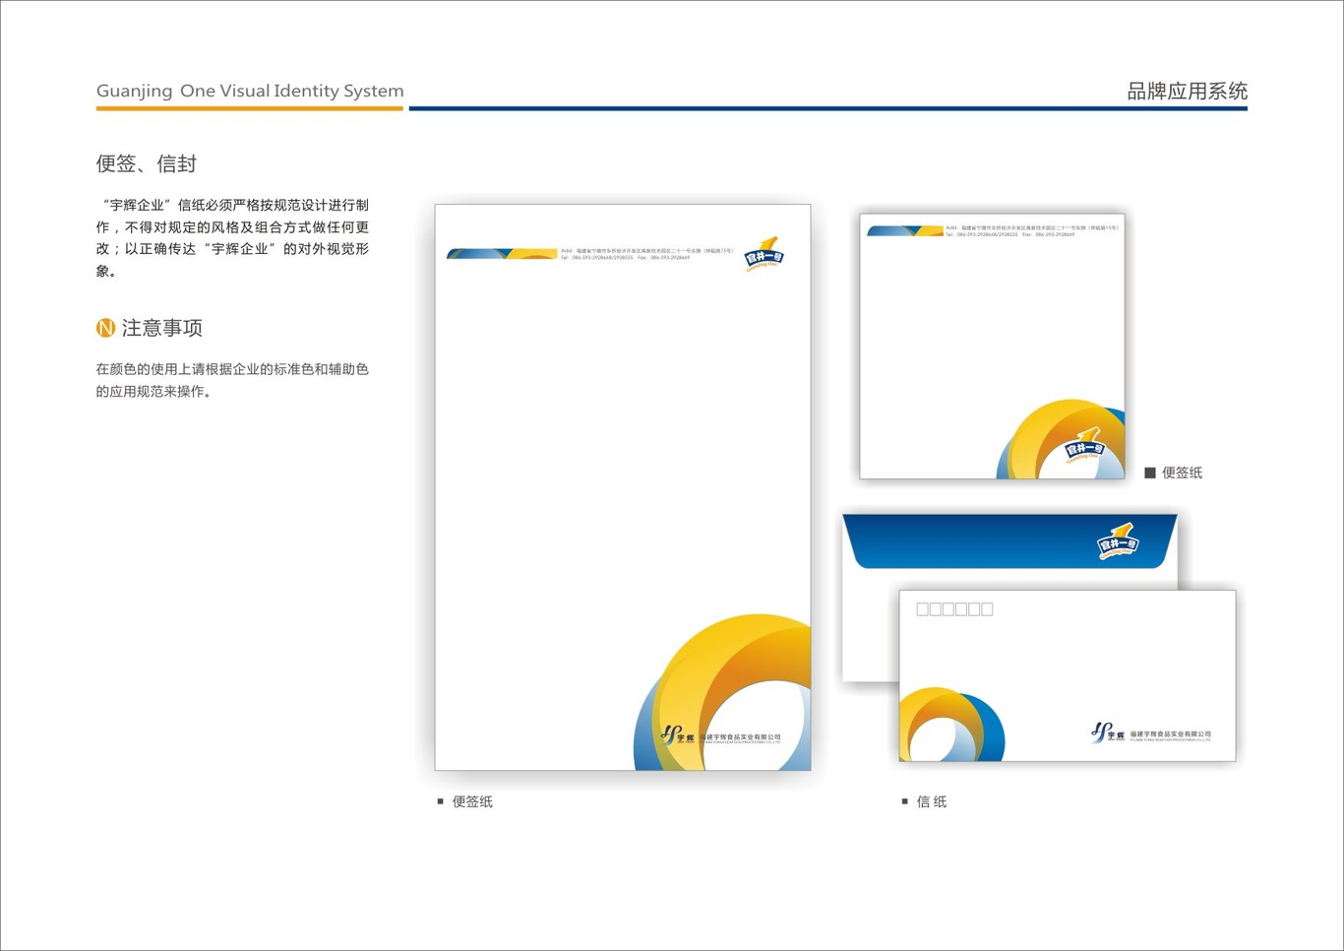Image resolution: width=1344 pixels, height=951 pixels.
Task: Click the address line on the large letterhead header
Action: [647, 254]
